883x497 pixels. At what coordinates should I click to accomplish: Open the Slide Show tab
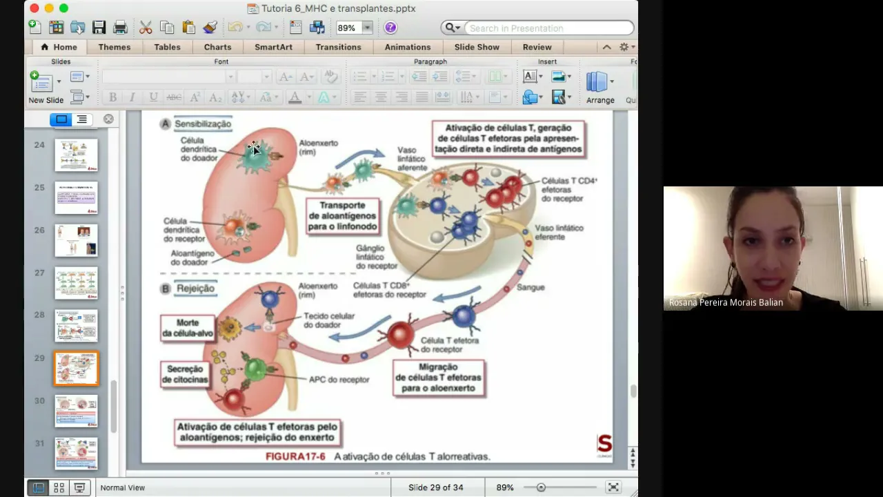tap(477, 47)
